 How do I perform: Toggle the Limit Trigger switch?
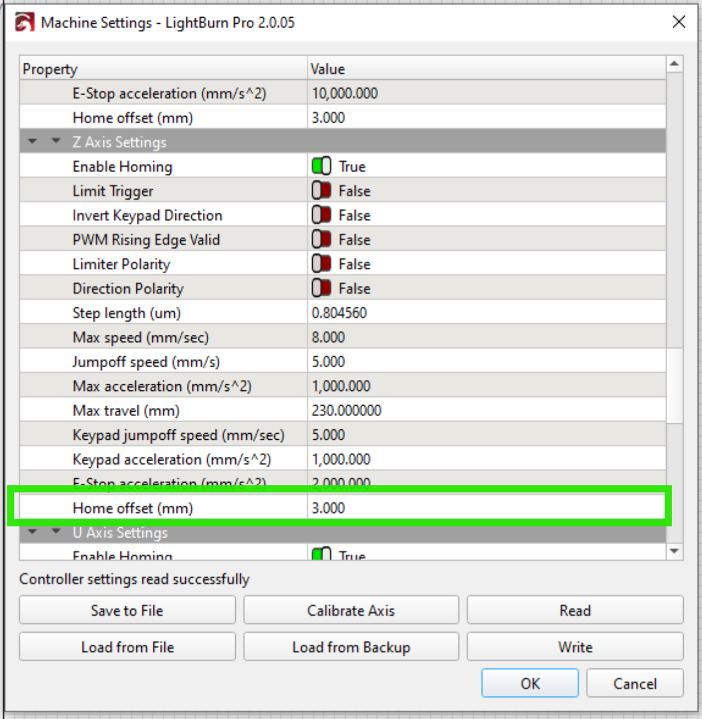pyautogui.click(x=321, y=191)
